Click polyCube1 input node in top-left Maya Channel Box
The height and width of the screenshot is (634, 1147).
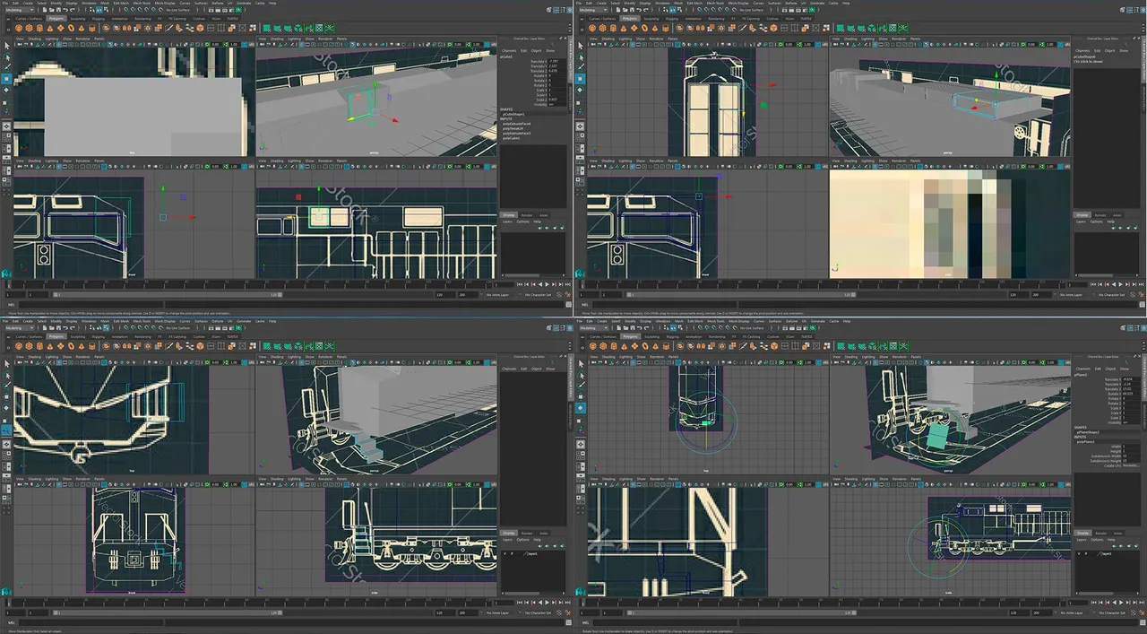[512, 138]
